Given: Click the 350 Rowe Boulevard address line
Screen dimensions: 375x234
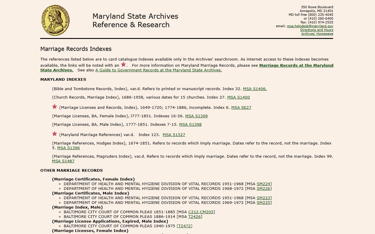Looking at the screenshot, I should 317,7.
